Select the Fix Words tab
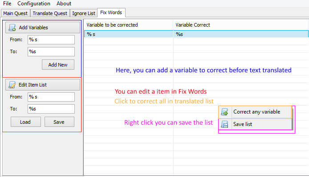 (x=111, y=12)
